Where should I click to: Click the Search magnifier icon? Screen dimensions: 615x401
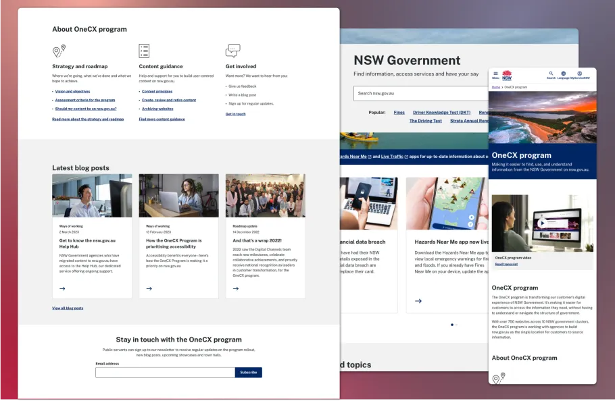(551, 73)
